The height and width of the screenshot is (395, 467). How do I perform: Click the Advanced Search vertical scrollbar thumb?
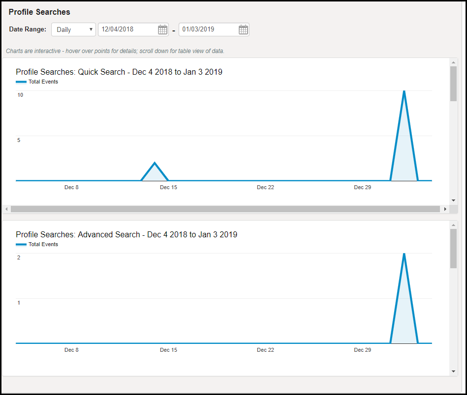(453, 248)
